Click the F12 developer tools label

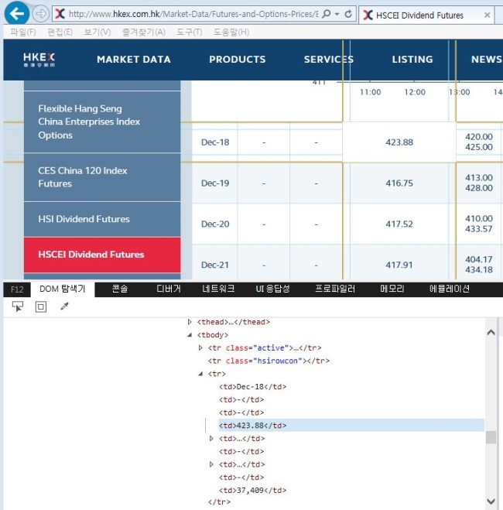[17, 289]
